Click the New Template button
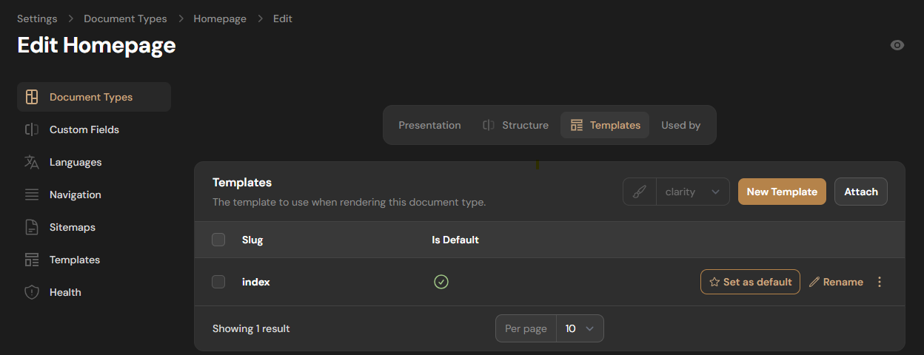The width and height of the screenshot is (924, 355). (x=782, y=192)
